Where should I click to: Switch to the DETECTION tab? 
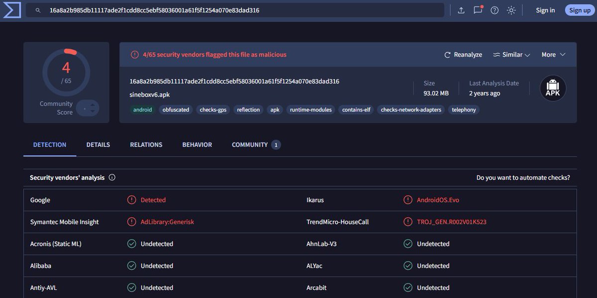[x=50, y=145]
